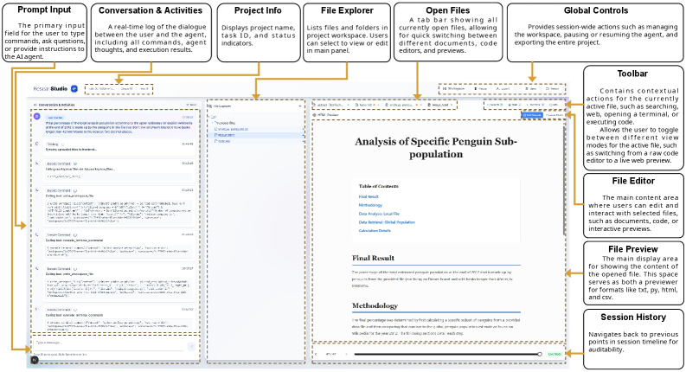Switch to Edit Source mode
Image resolution: width=686 pixels, height=372 pixels.
click(x=532, y=115)
